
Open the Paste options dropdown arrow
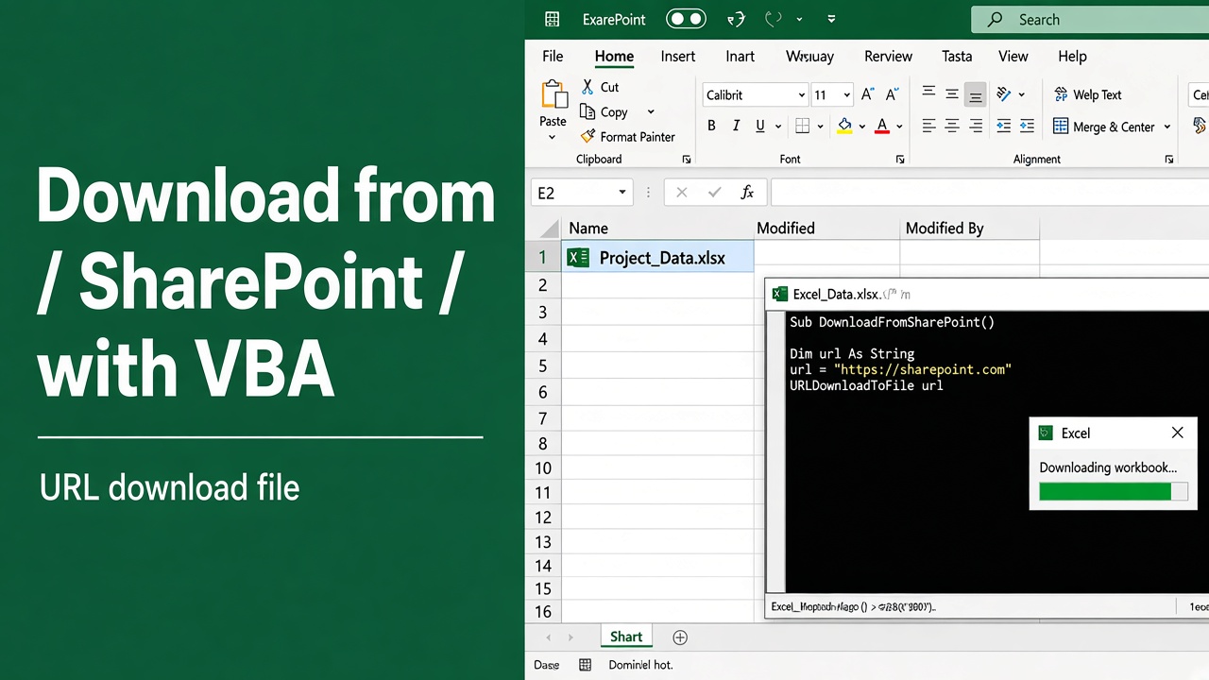pos(553,138)
